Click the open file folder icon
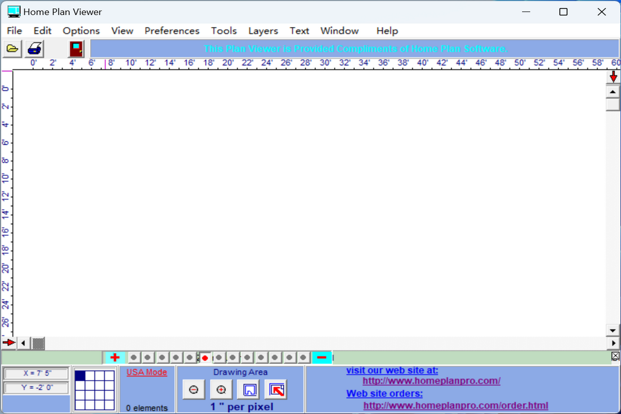This screenshot has height=414, width=621. (12, 49)
